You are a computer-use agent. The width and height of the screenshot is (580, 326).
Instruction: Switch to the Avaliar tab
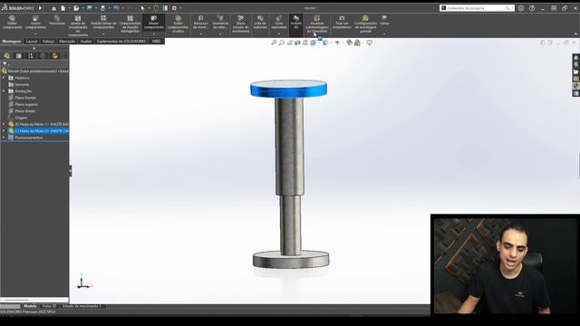[86, 42]
